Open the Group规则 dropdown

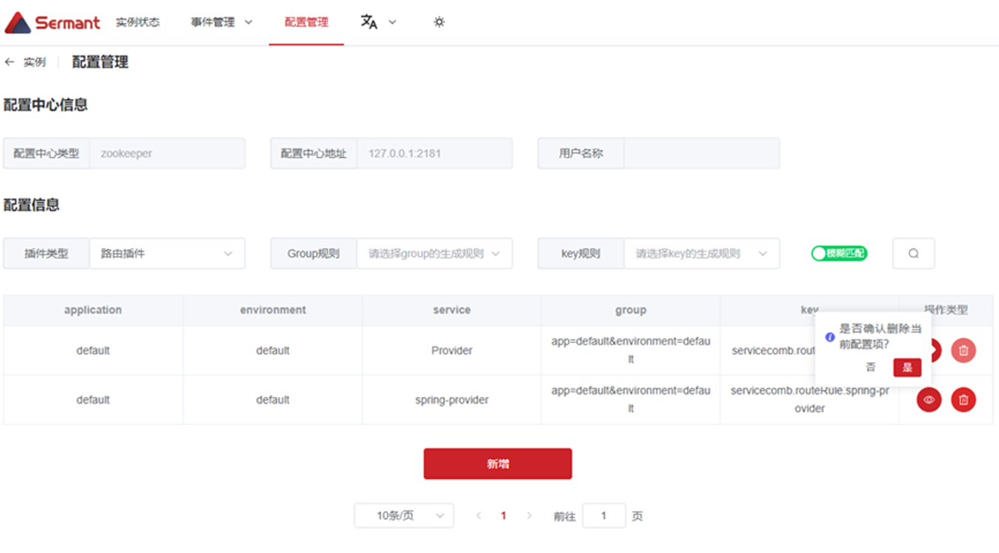click(x=435, y=254)
